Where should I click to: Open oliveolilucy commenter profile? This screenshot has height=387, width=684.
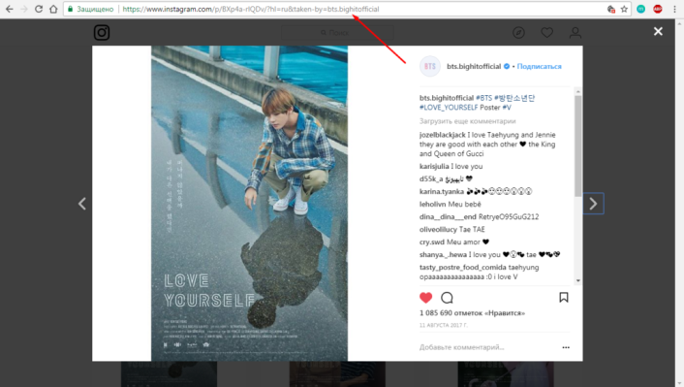(438, 229)
